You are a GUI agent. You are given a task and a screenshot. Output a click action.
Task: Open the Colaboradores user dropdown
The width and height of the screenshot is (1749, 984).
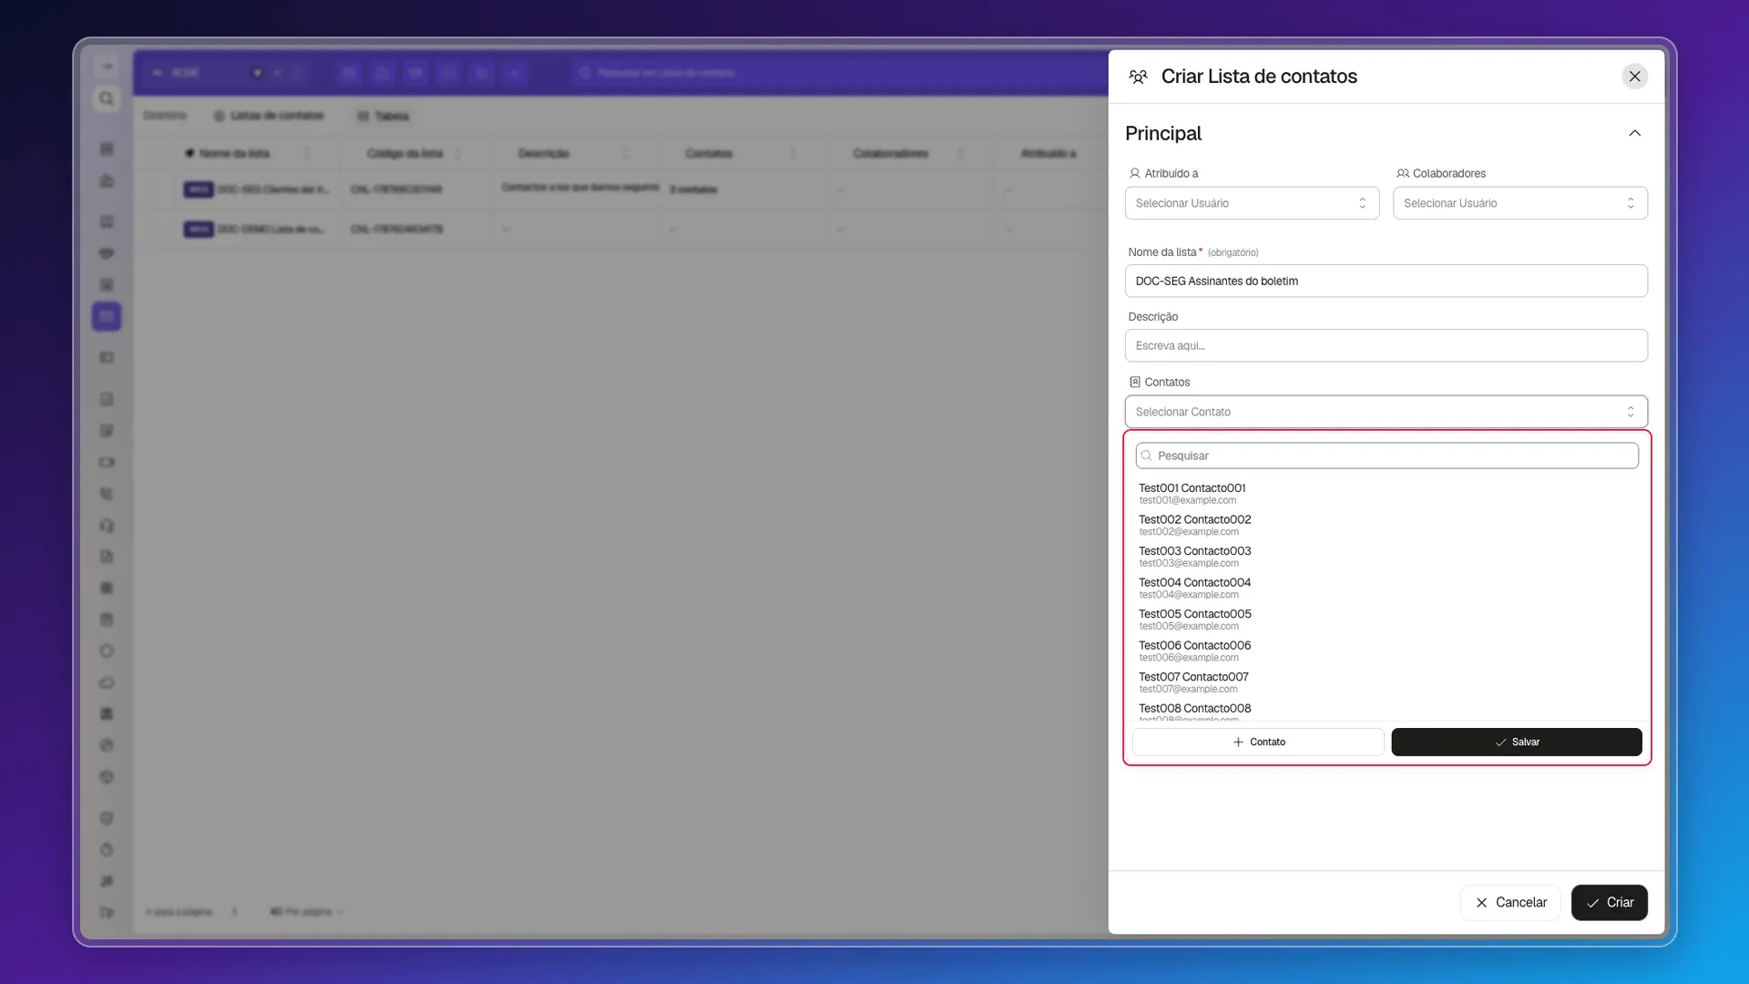point(1519,203)
